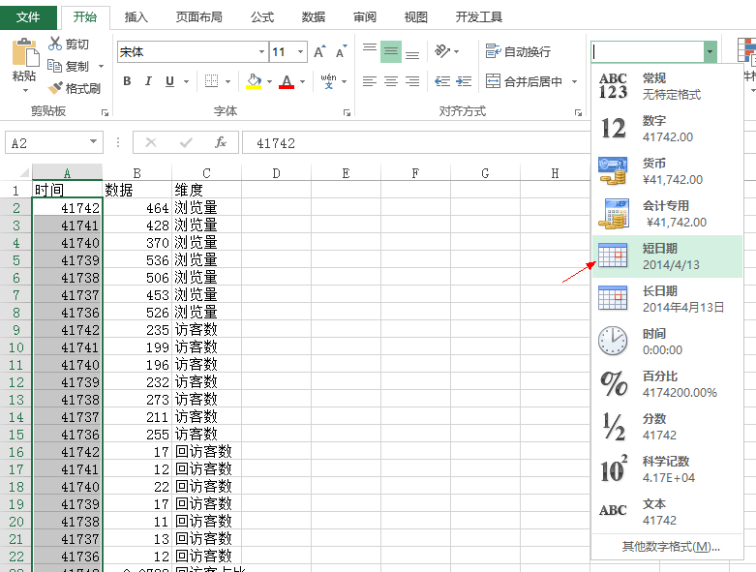Open underline style dropdown arrow
Image resolution: width=756 pixels, height=572 pixels.
click(186, 81)
